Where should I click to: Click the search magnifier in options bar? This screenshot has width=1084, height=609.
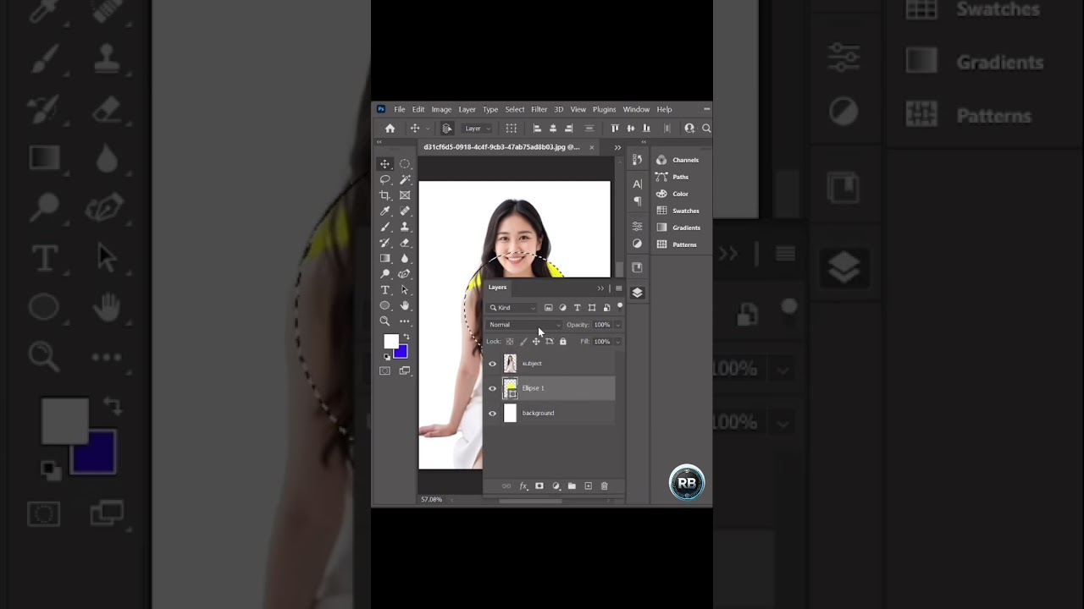pyautogui.click(x=706, y=129)
